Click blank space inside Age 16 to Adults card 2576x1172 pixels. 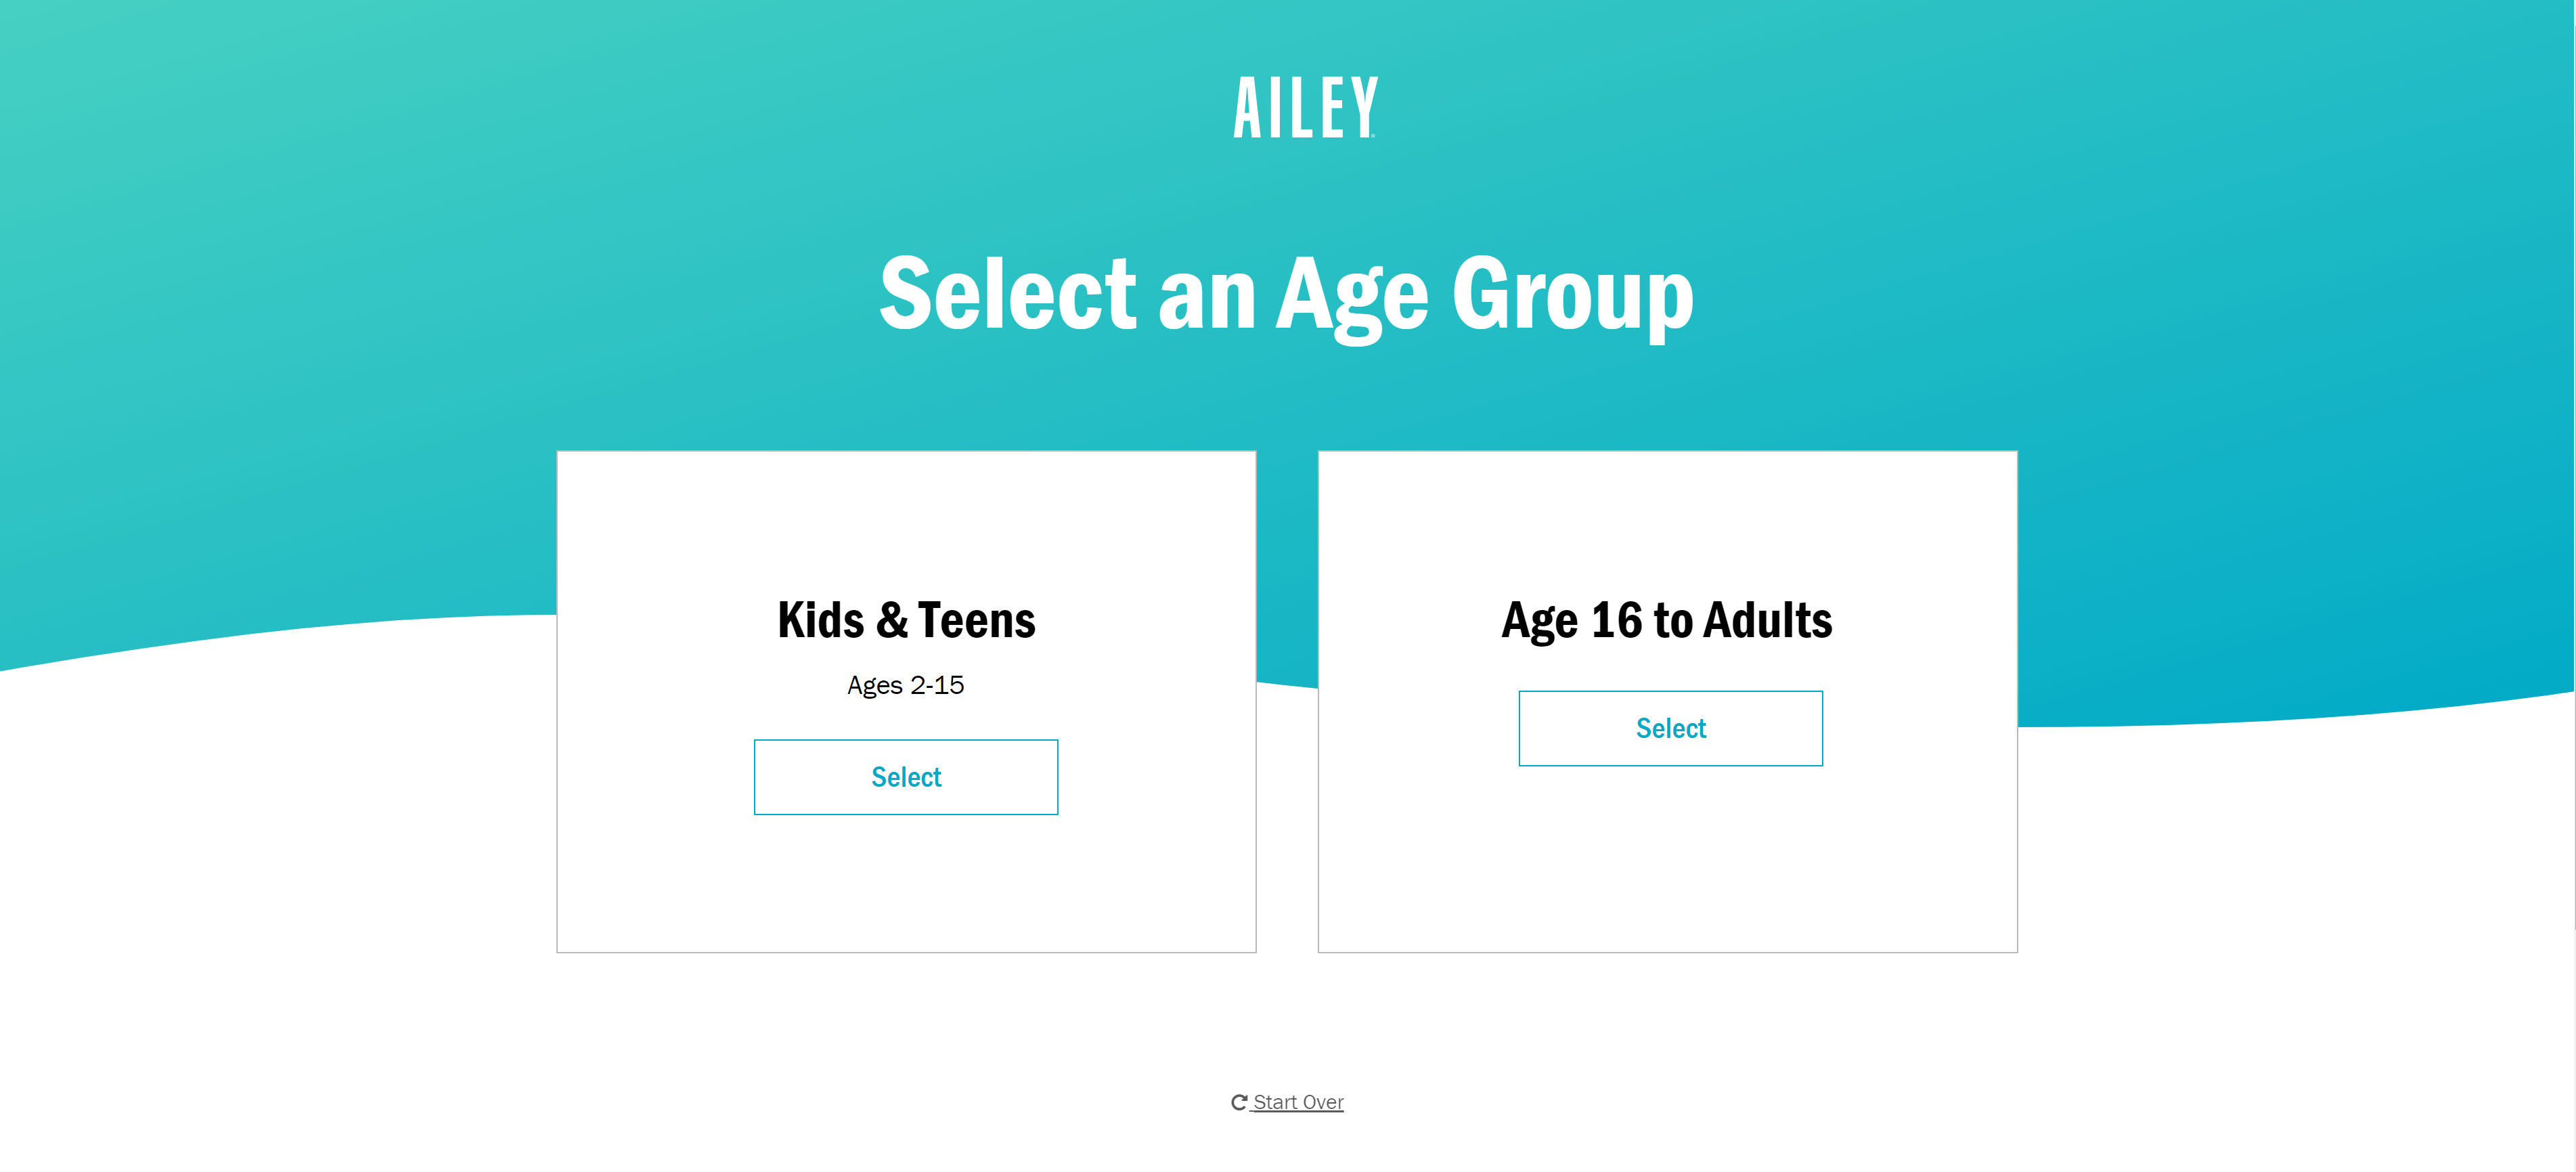coord(1667,860)
